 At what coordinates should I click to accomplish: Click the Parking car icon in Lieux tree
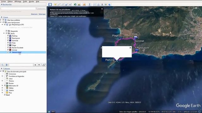point(10,36)
